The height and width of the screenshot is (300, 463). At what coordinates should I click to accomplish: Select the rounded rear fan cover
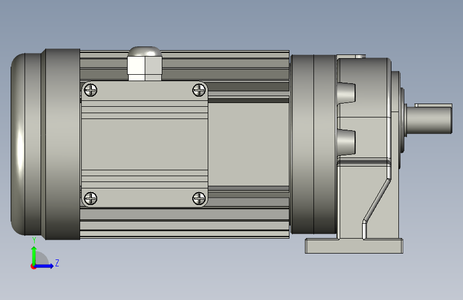[26, 144]
